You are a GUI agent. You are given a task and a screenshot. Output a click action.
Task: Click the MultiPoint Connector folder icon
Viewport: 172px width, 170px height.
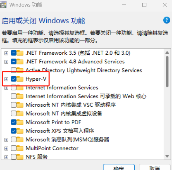20,148
